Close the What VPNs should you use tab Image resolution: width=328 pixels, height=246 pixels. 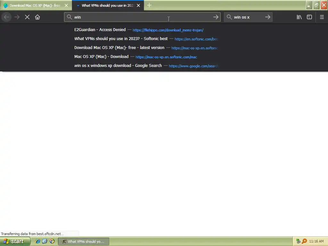coord(138,5)
